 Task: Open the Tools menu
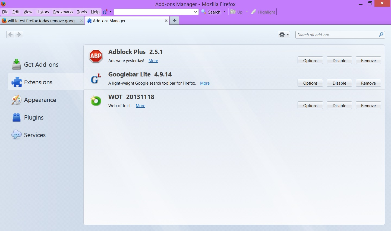pyautogui.click(x=82, y=12)
